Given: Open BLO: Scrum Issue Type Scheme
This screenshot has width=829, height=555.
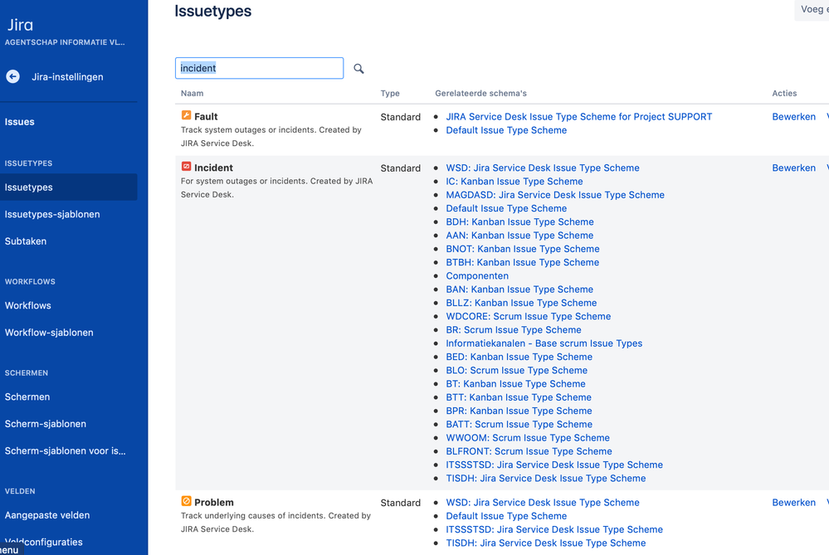Looking at the screenshot, I should pos(516,371).
